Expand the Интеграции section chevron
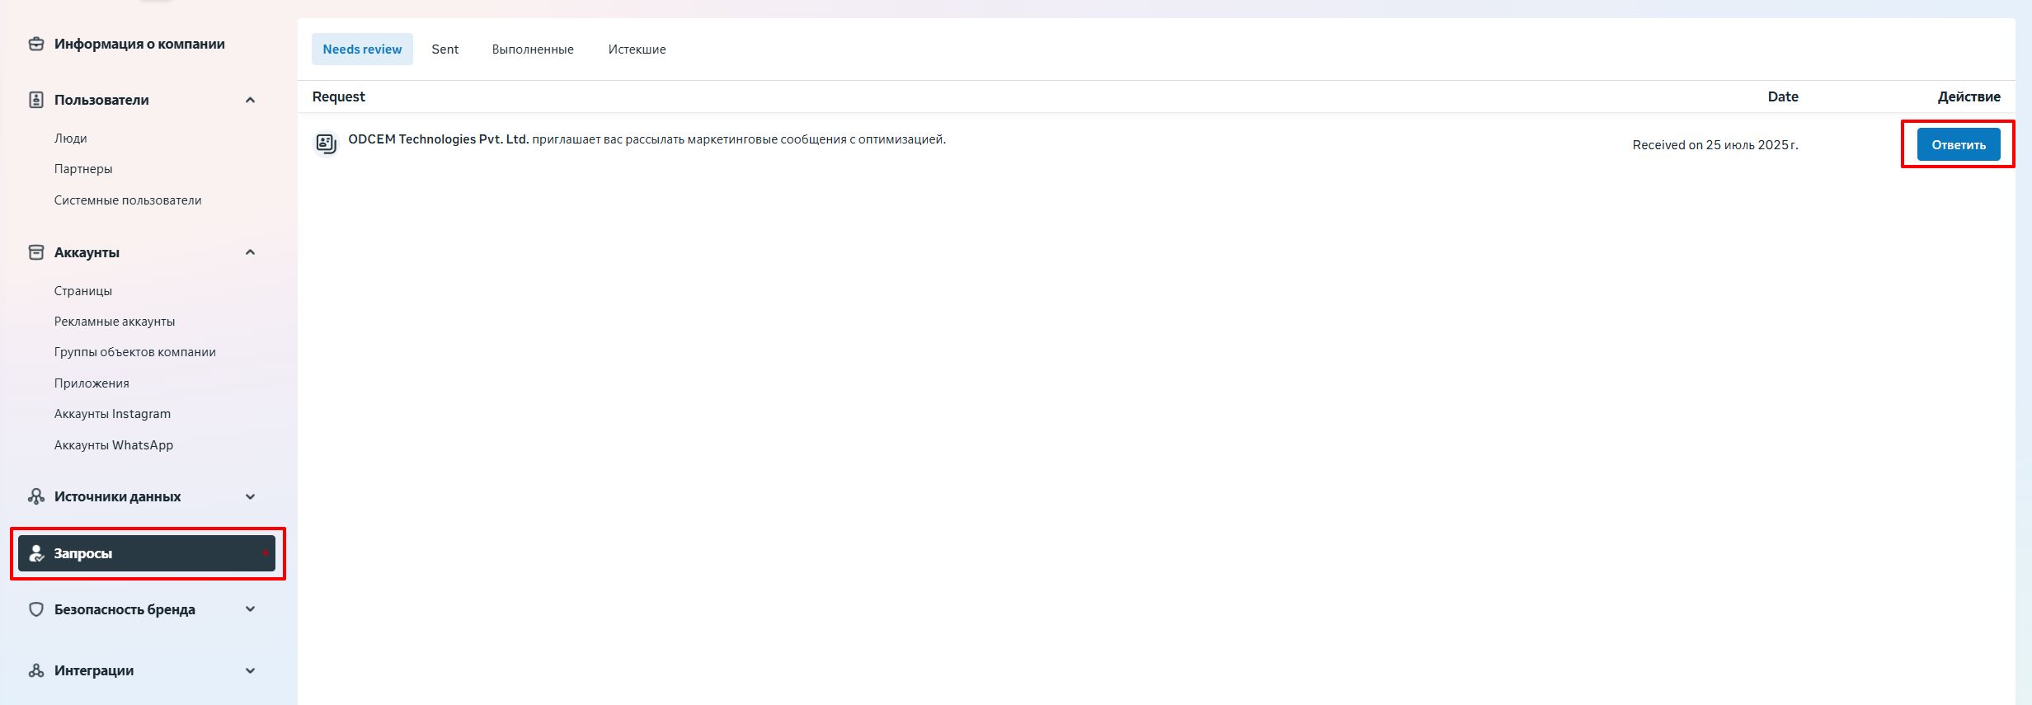 click(250, 670)
